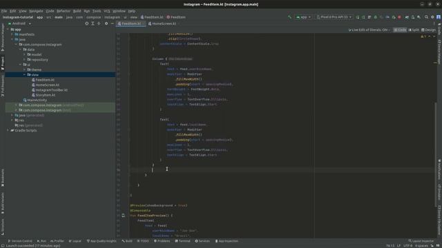The image size is (442, 248).
Task: Select HomeScreen.kt in project tree
Action: 47,85
